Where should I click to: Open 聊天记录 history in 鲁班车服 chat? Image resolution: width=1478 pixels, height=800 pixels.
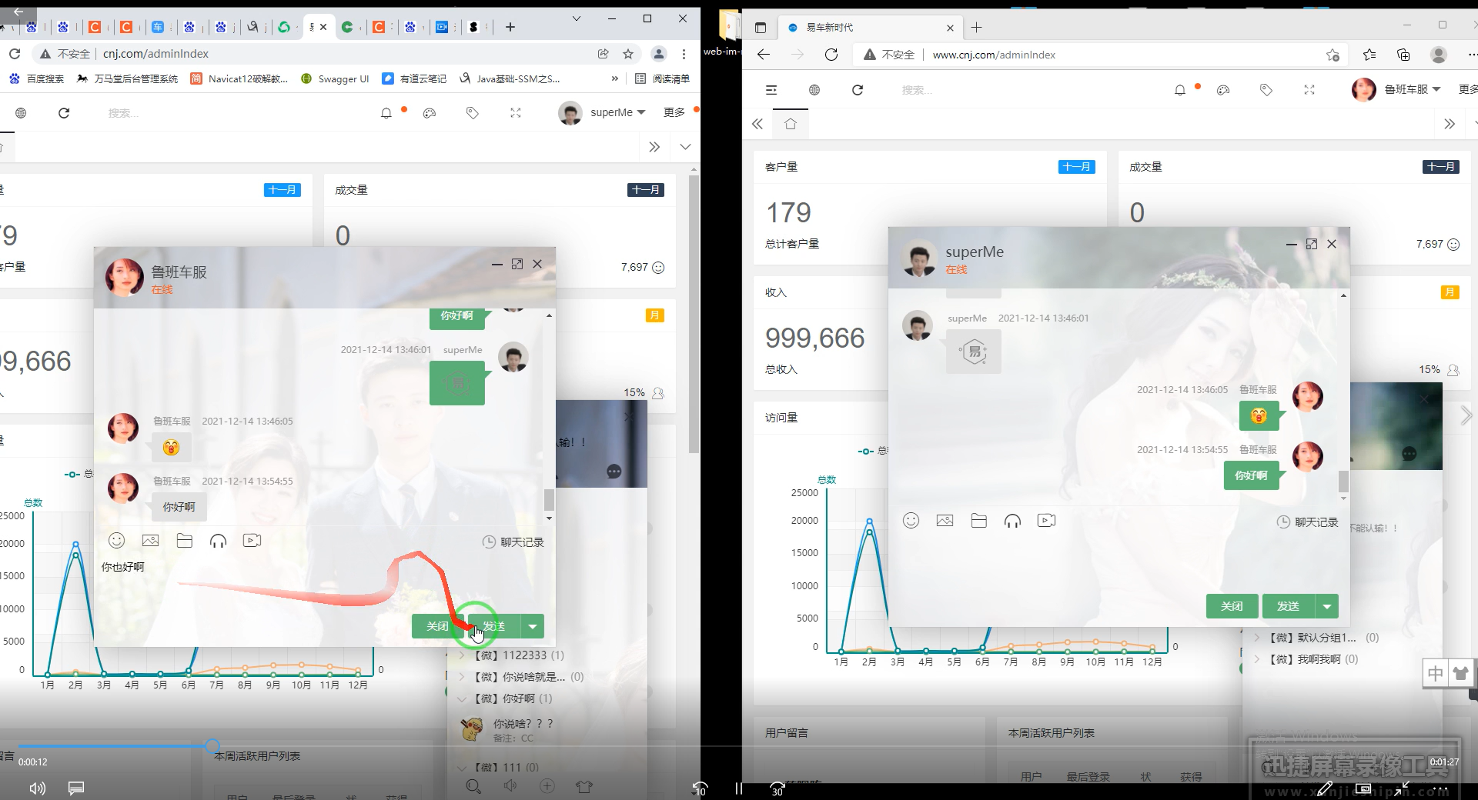[x=513, y=542]
